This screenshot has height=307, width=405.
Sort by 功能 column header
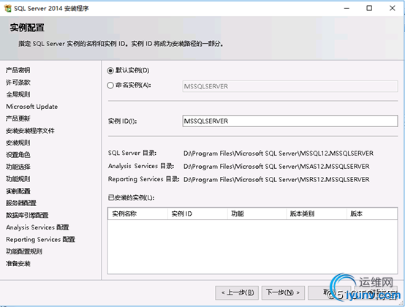click(x=257, y=213)
